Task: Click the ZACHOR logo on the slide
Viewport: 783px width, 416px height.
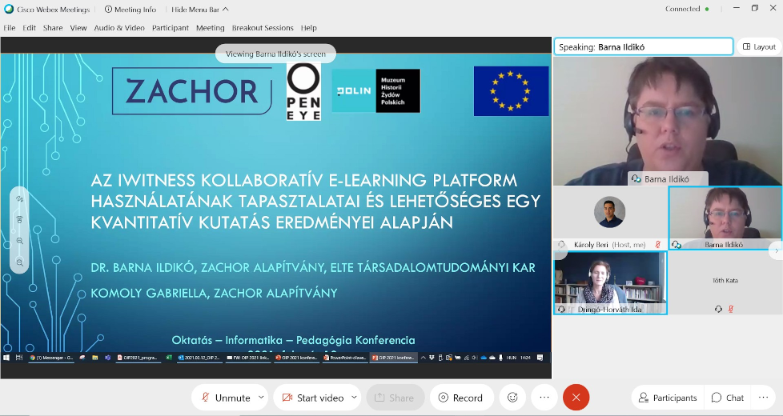Action: [x=192, y=91]
